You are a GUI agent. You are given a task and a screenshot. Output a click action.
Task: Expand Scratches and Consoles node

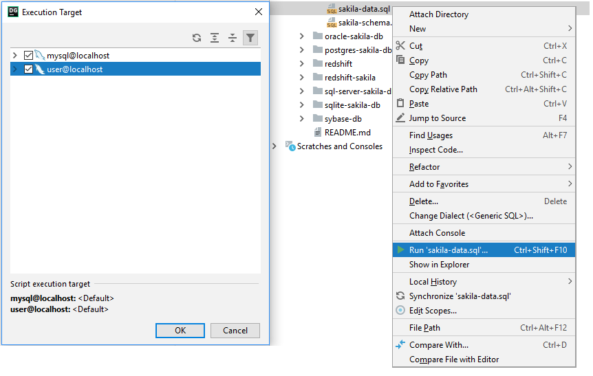click(x=274, y=146)
